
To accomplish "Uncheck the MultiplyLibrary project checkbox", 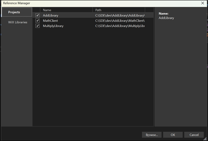I will (x=38, y=26).
